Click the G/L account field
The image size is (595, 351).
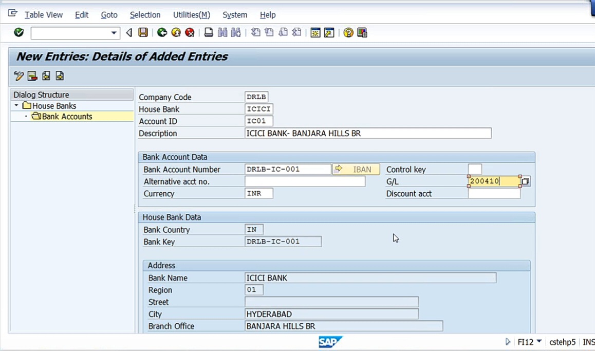494,181
